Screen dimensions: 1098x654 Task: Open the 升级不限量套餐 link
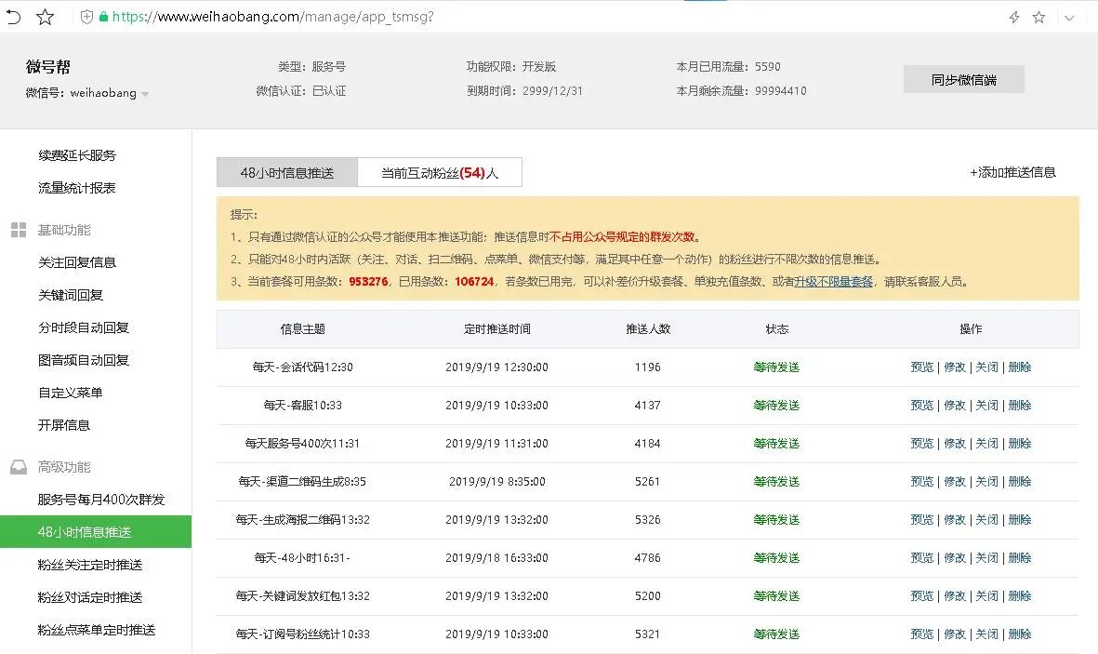click(x=833, y=281)
